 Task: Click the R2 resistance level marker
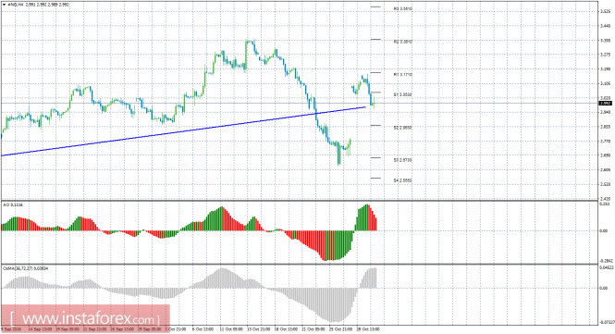(x=403, y=42)
